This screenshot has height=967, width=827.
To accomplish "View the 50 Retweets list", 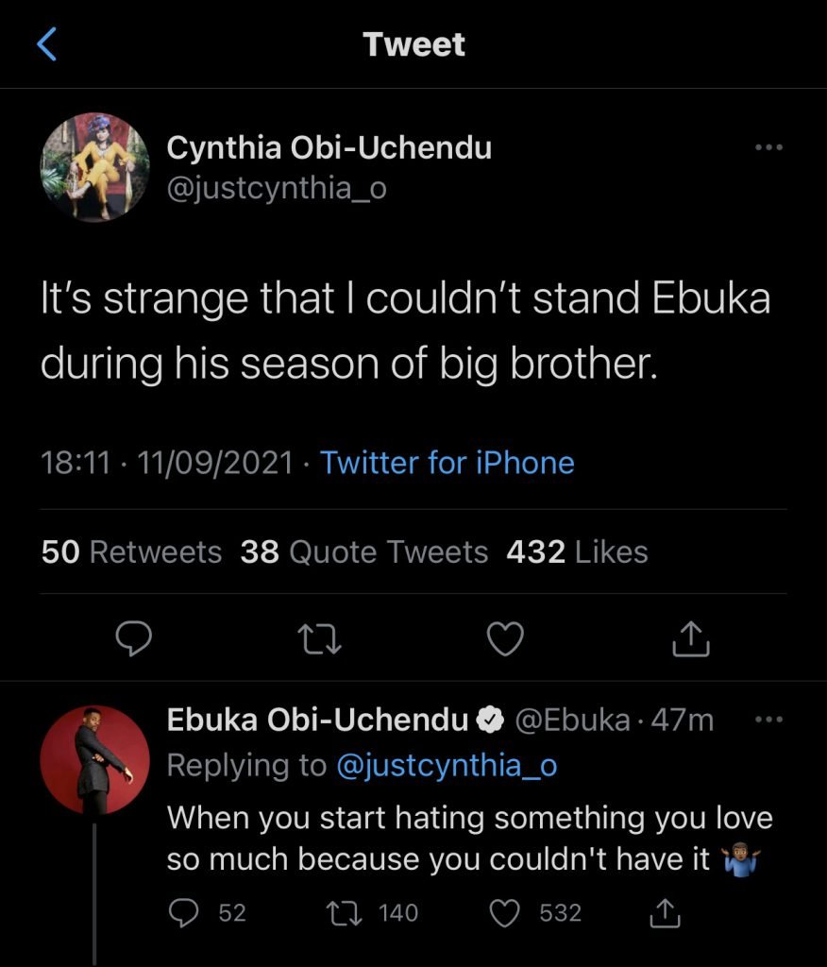I will click(x=132, y=551).
